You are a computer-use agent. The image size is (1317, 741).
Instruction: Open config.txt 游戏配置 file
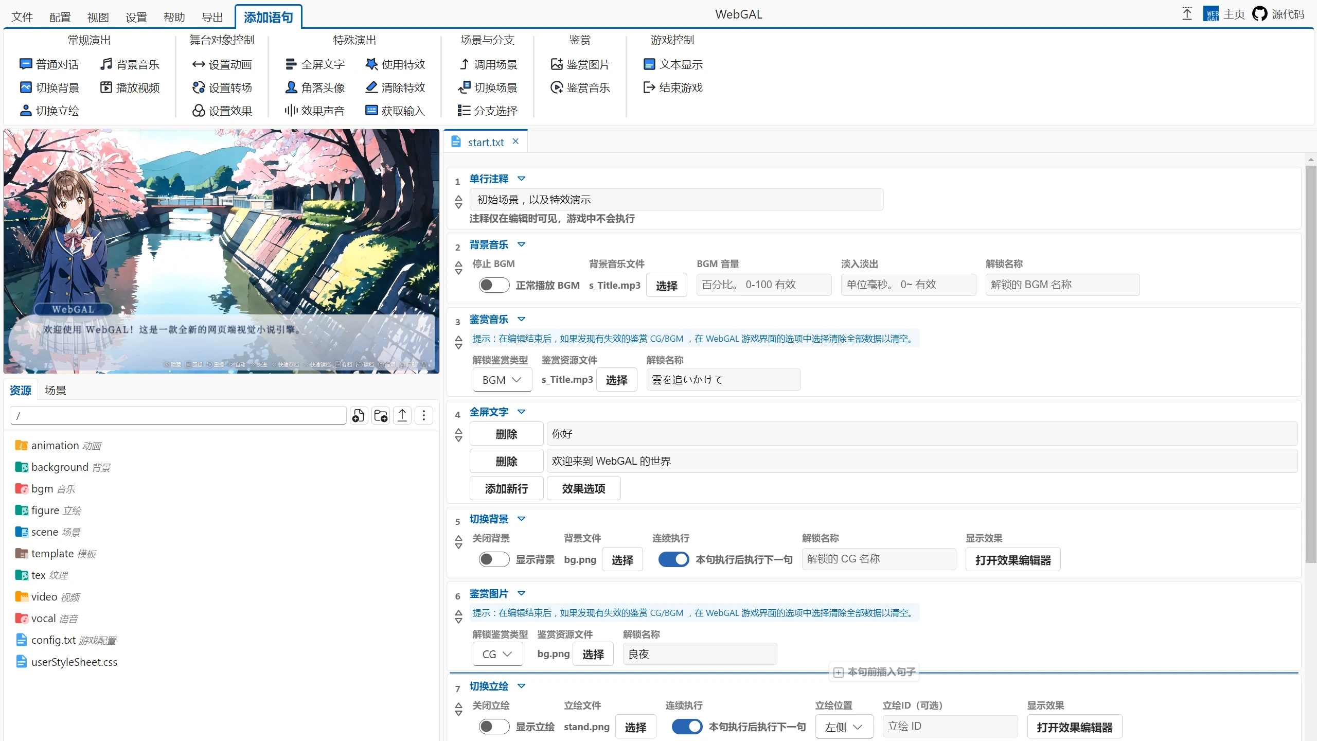pos(65,640)
